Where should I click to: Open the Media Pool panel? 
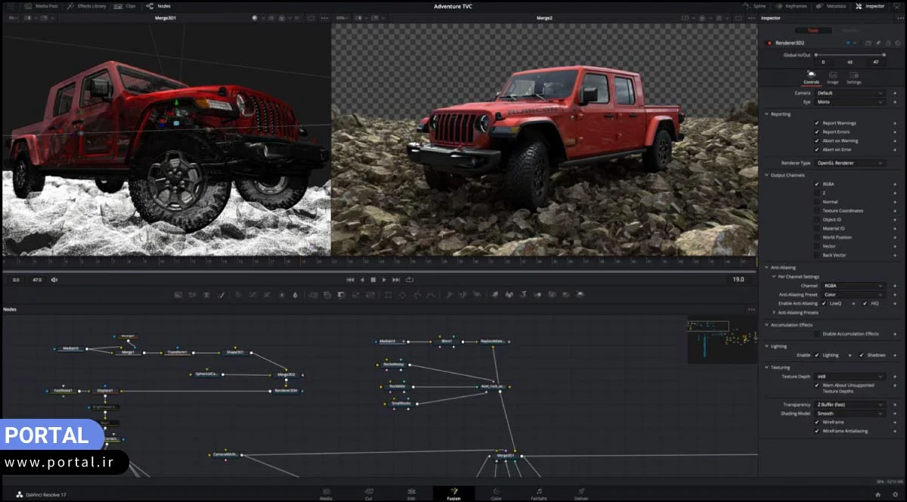point(45,5)
